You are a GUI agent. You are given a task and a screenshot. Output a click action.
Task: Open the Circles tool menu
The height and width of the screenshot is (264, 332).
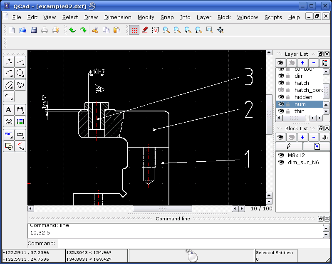[x=20, y=74]
